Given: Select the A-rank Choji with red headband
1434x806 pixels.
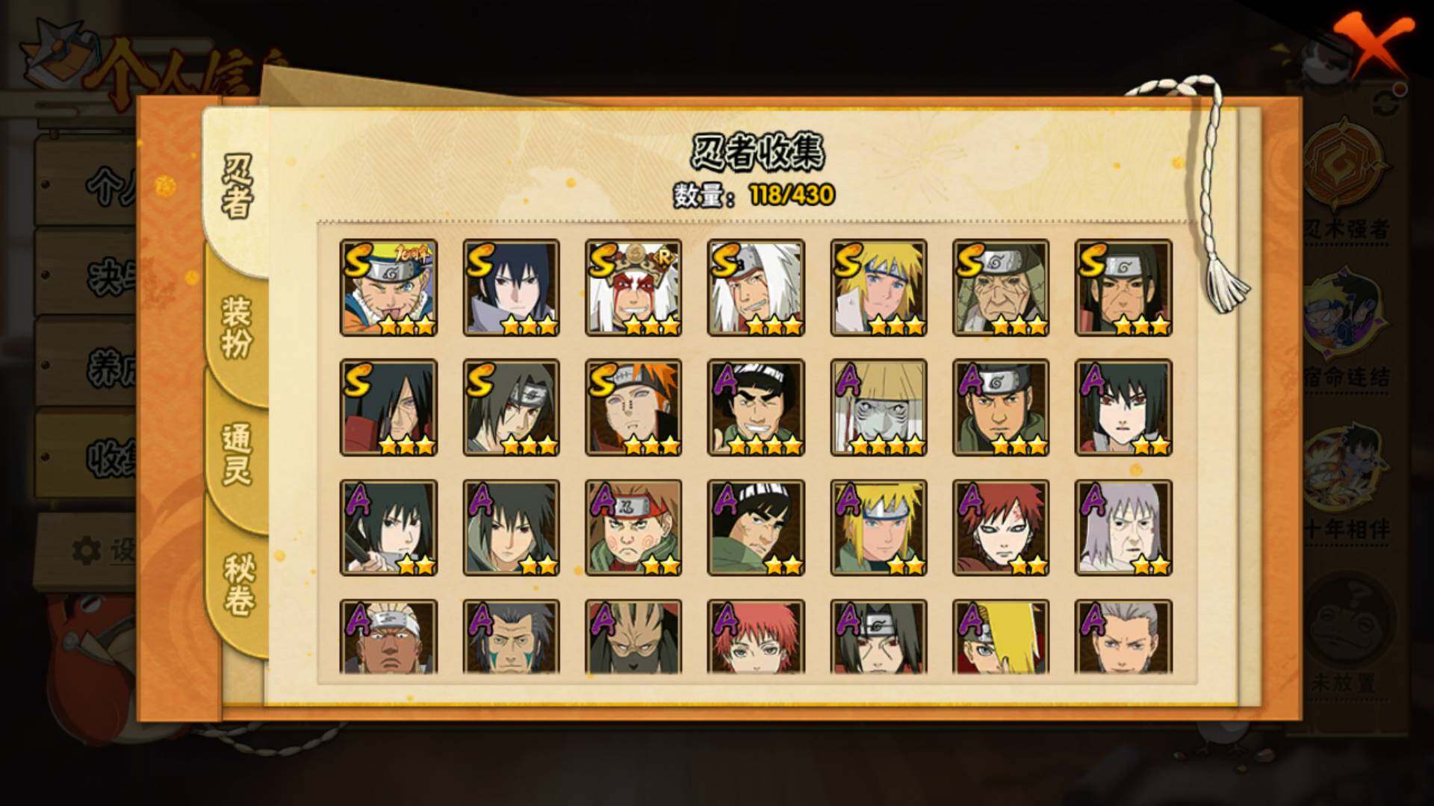Looking at the screenshot, I should tap(633, 528).
